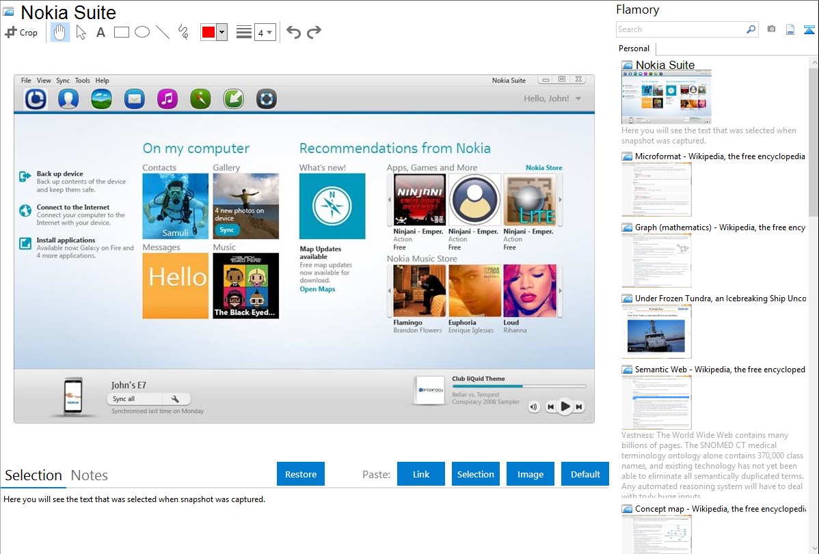Viewport: 819px width, 554px height.
Task: Open the Microformat Wikipedia snapshot
Action: point(656,189)
